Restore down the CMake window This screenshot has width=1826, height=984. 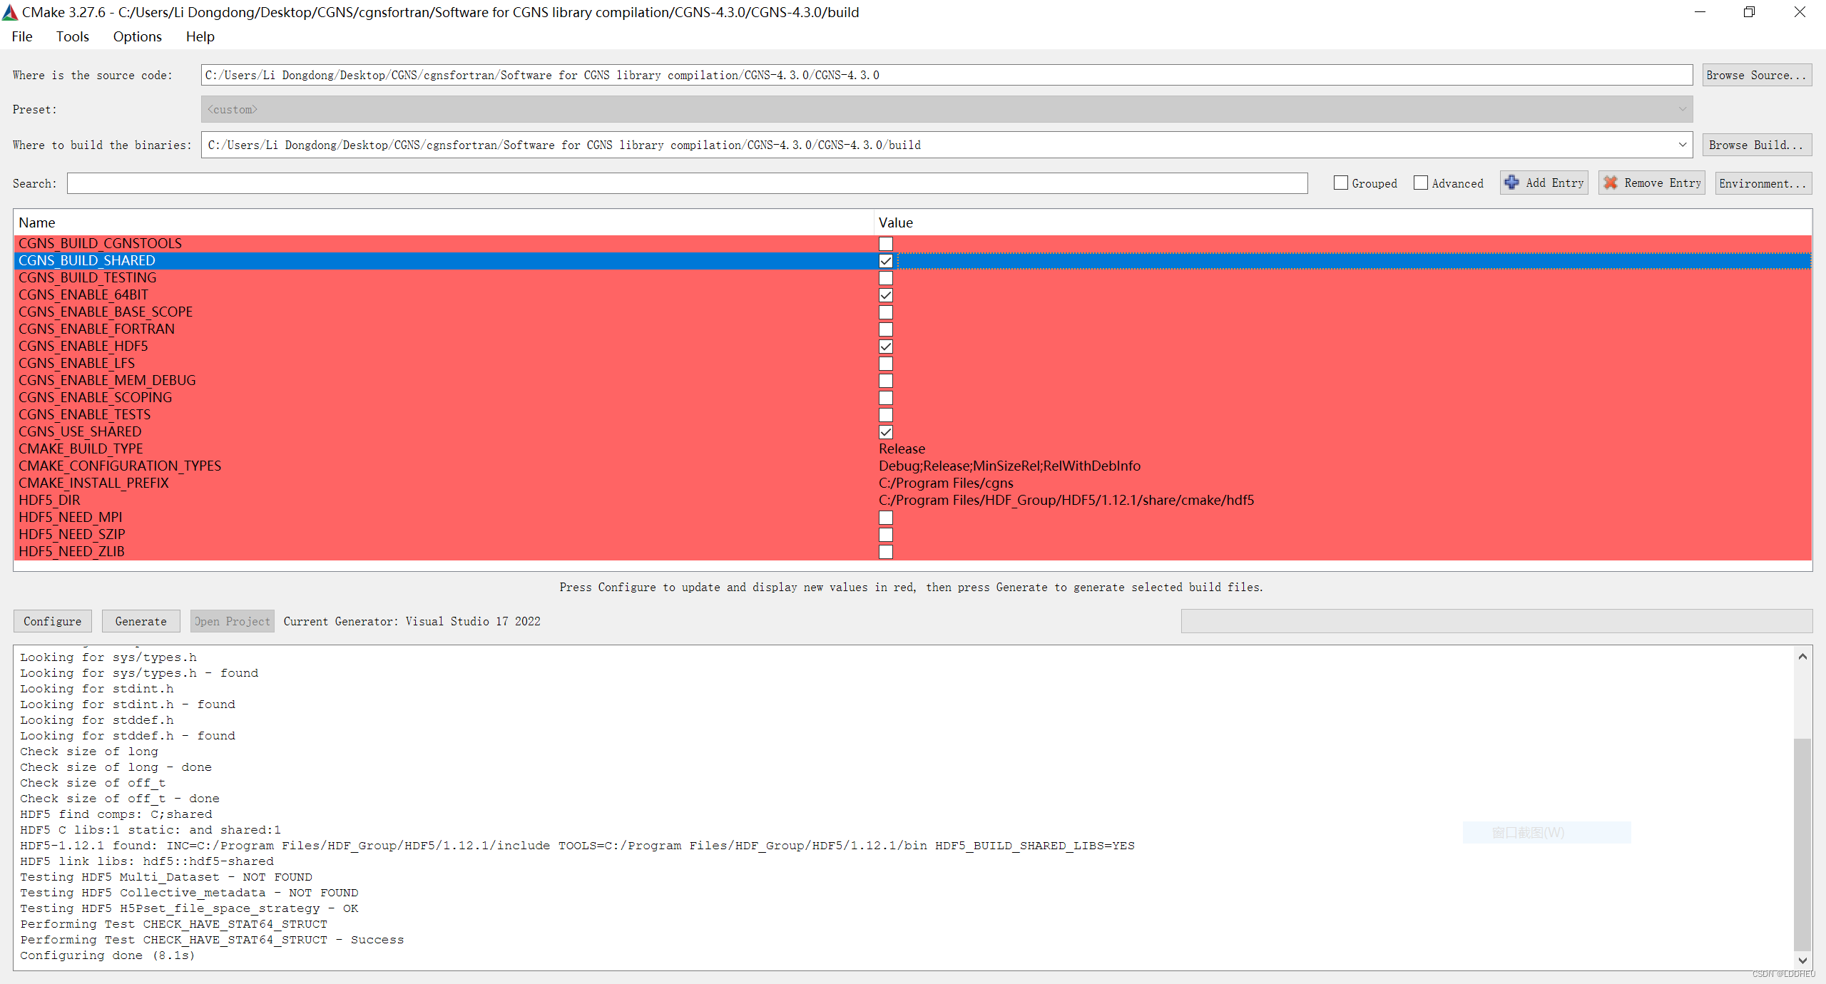(1749, 12)
